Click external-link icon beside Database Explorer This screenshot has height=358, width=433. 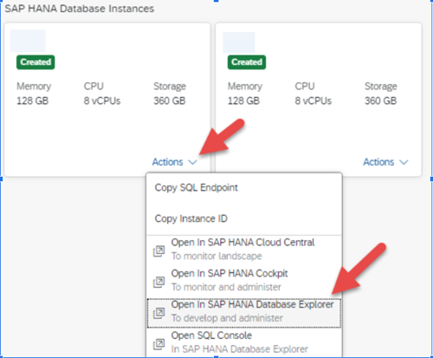coord(158,313)
